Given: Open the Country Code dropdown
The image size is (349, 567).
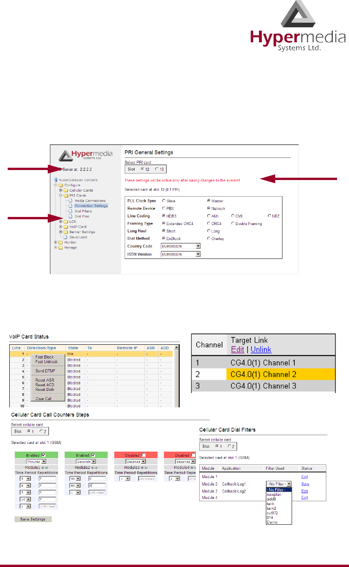Looking at the screenshot, I should coord(198,246).
